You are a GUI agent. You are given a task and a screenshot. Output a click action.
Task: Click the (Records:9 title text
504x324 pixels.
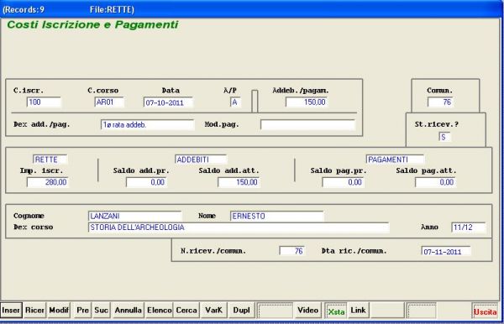[x=24, y=9]
